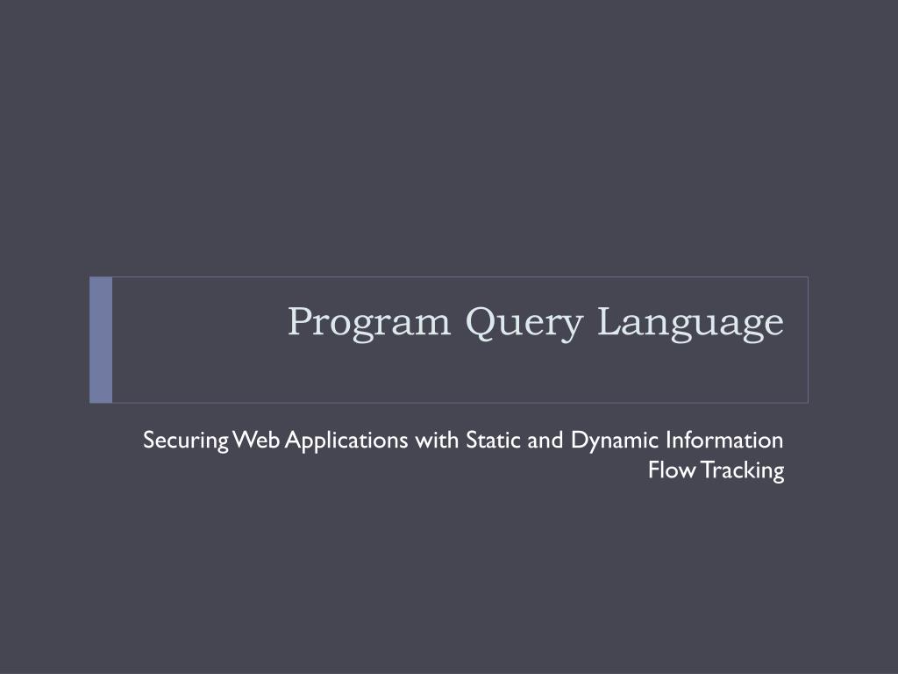898x674 pixels.
Task: Click the subtitle line "Securing Web Applications with Static and Dynamic Information"
Action: (x=463, y=441)
